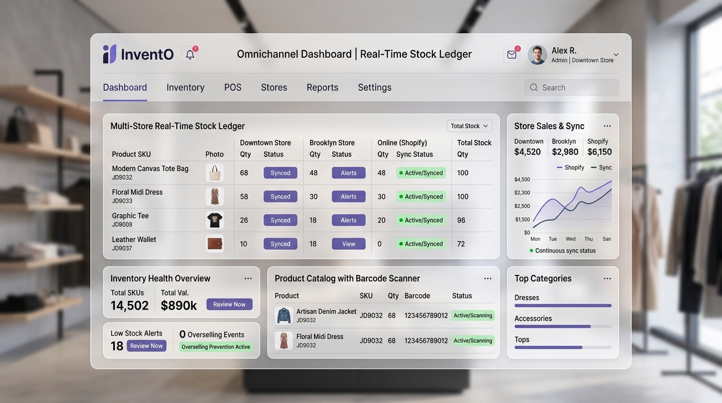The height and width of the screenshot is (403, 722).
Task: Switch to the Dashboard tab
Action: (125, 88)
